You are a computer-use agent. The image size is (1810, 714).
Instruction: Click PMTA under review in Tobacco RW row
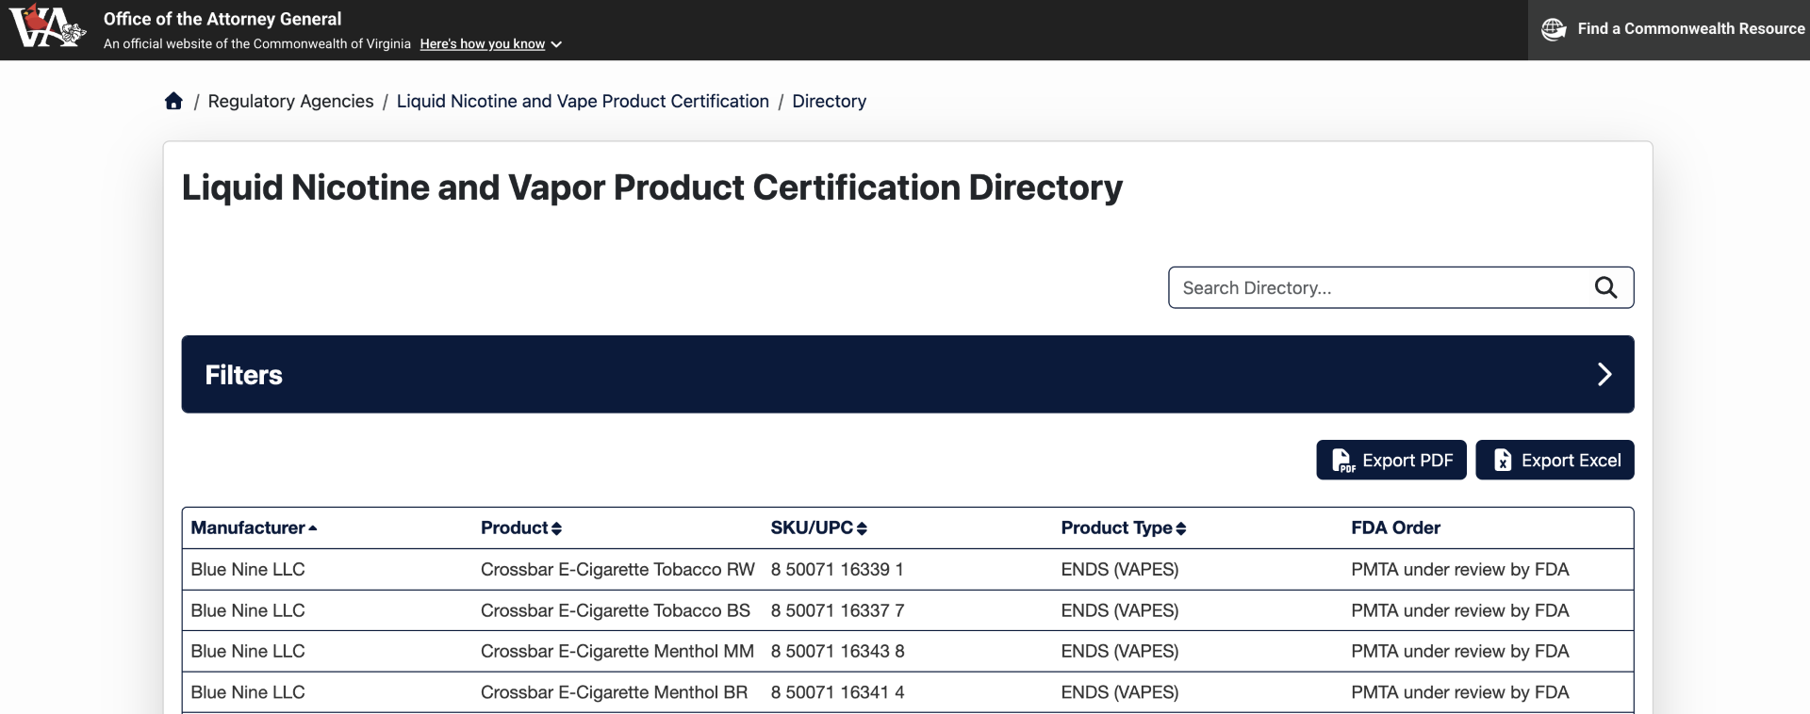(x=1459, y=569)
